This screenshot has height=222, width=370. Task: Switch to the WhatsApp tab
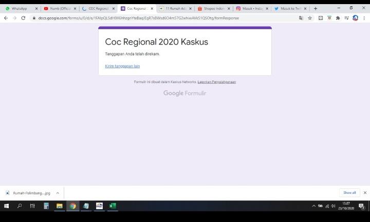[x=20, y=9]
